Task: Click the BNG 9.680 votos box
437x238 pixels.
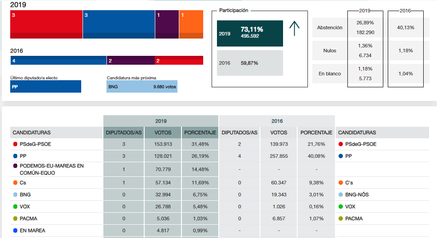Action: click(x=142, y=86)
